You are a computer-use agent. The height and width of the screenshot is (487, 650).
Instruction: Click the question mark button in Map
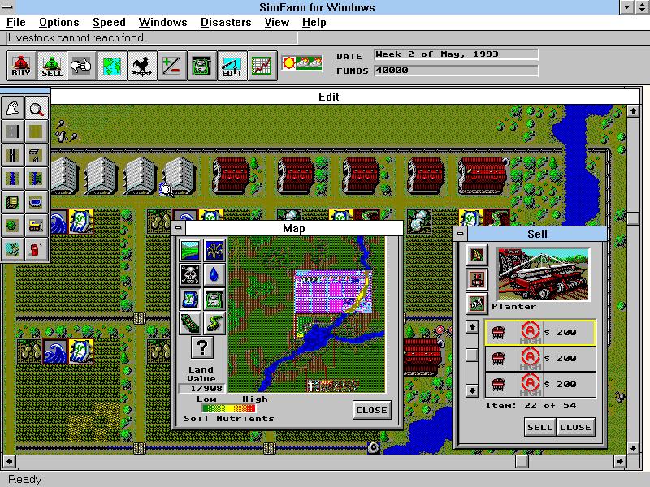click(202, 347)
